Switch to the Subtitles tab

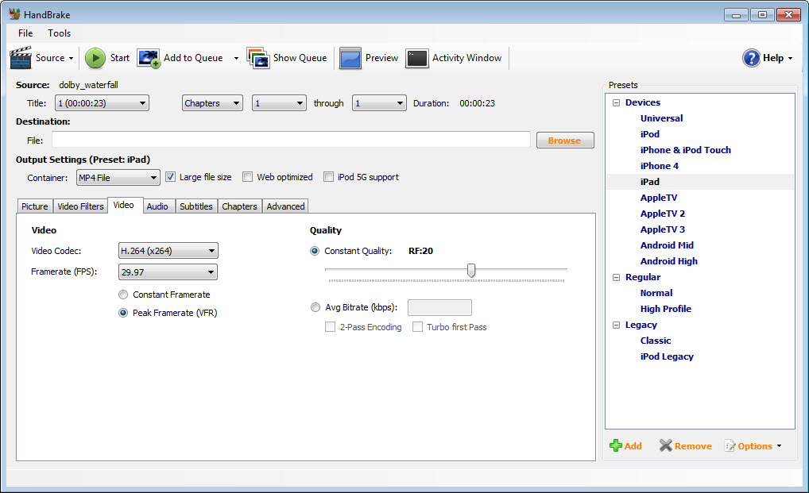196,206
